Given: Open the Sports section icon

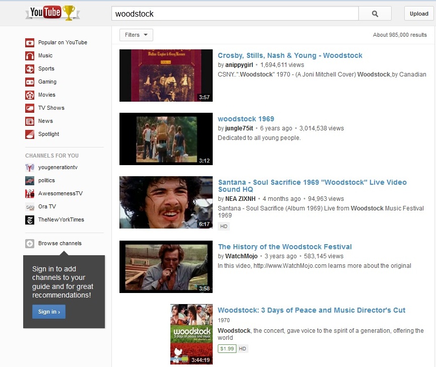Looking at the screenshot, I should 29,68.
